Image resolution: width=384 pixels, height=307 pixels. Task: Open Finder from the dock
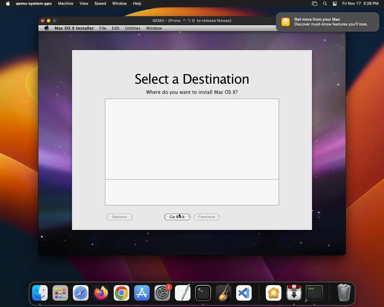tap(40, 293)
